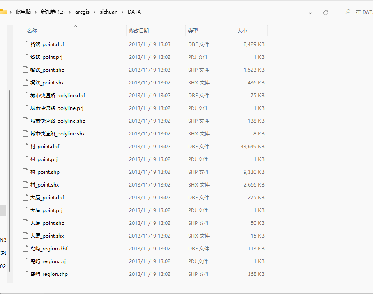
Task: Select file name 餐饮_point.dbf
Action: 47,44
